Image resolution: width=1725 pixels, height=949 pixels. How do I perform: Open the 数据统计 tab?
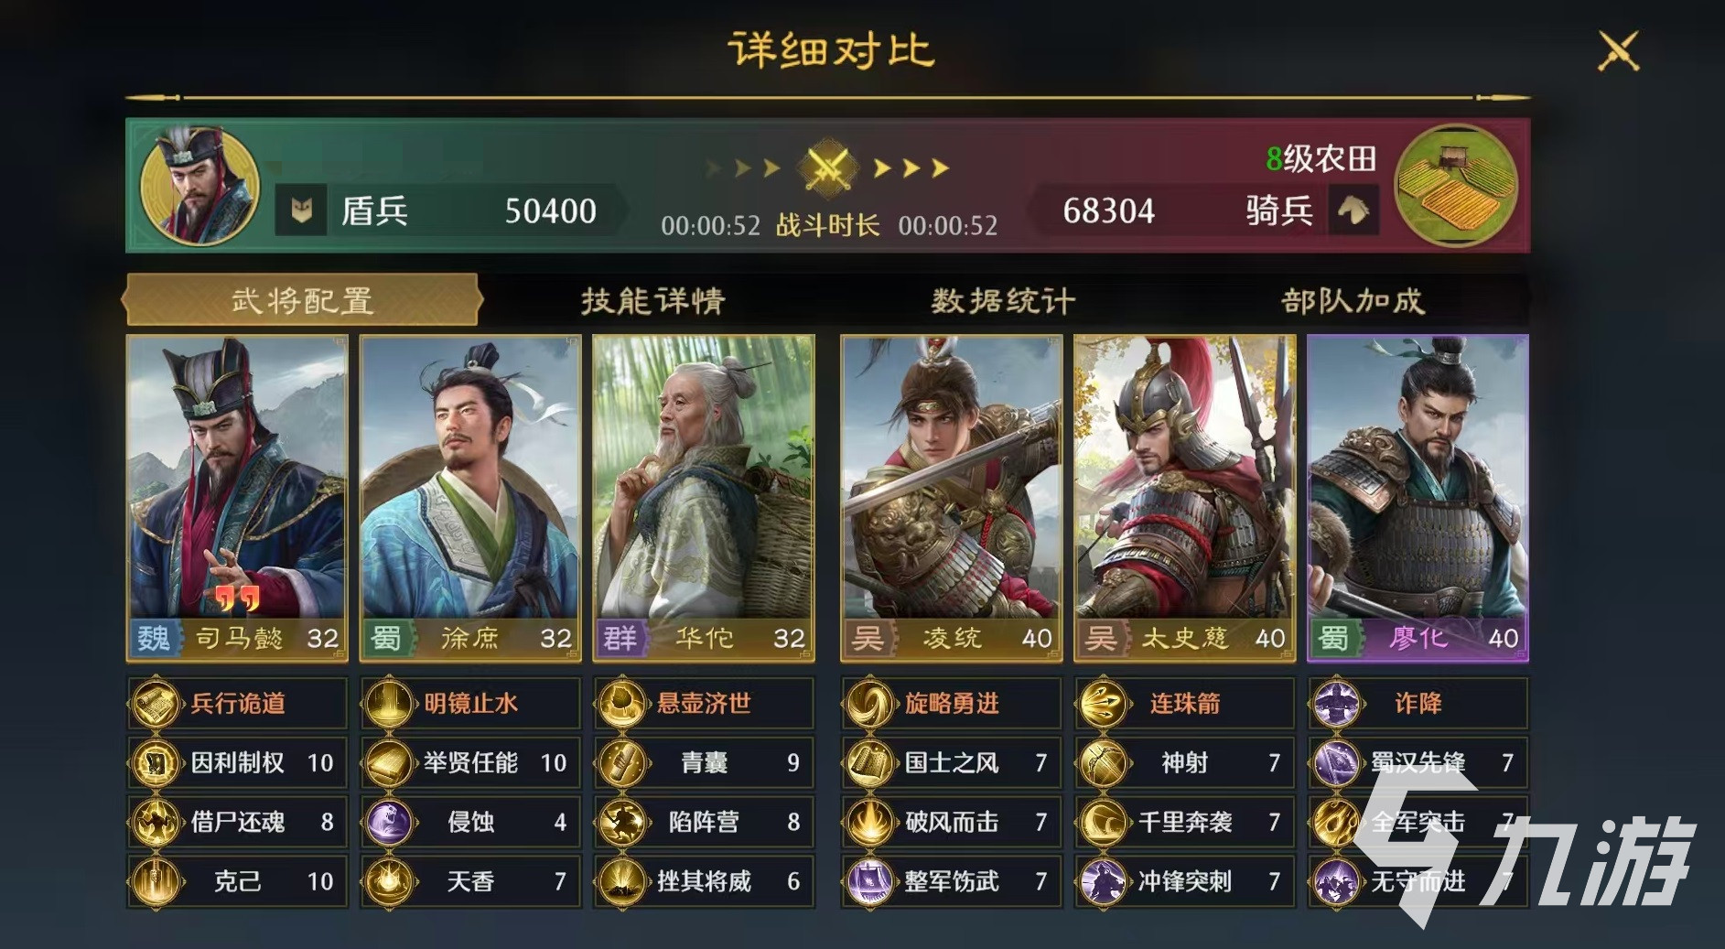coord(1003,300)
